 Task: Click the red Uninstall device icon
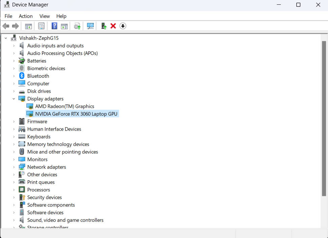(x=113, y=26)
